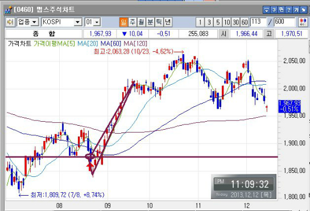
Task: Click the yellow arrow icon beside 업종
Action: (x=10, y=22)
